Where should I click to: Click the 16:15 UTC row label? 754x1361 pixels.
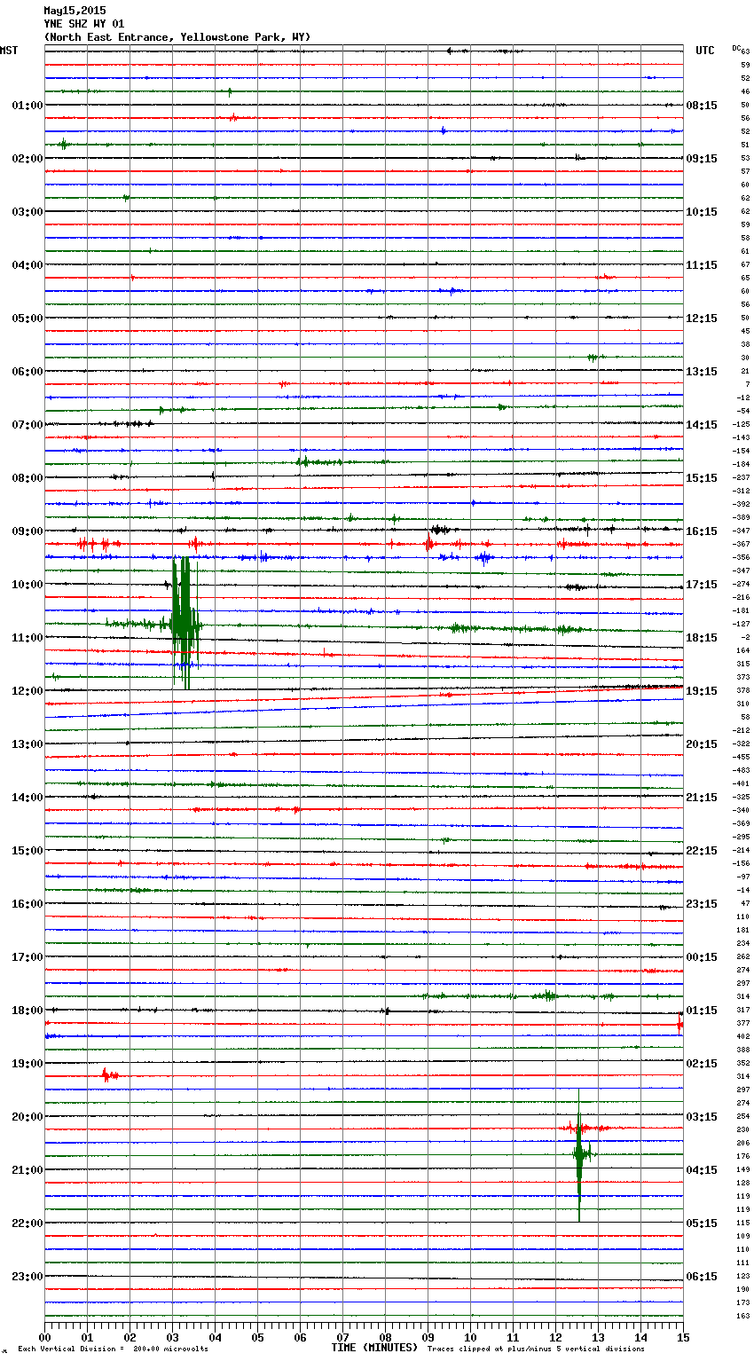702,531
